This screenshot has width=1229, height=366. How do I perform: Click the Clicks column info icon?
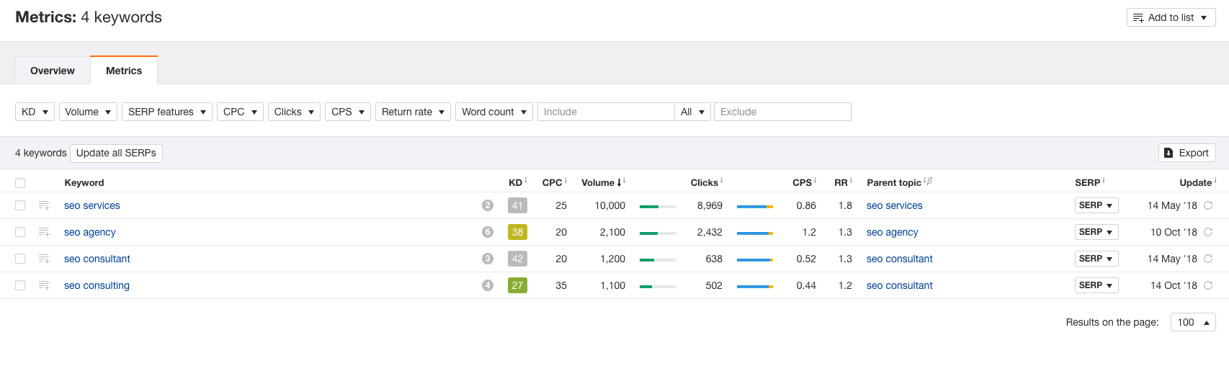(721, 181)
